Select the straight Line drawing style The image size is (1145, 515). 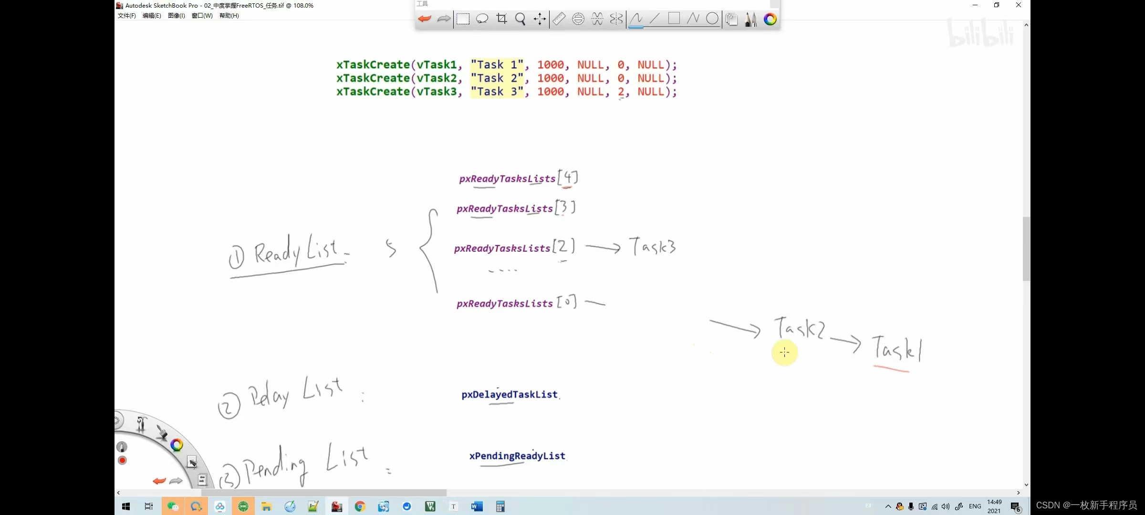[x=655, y=19]
